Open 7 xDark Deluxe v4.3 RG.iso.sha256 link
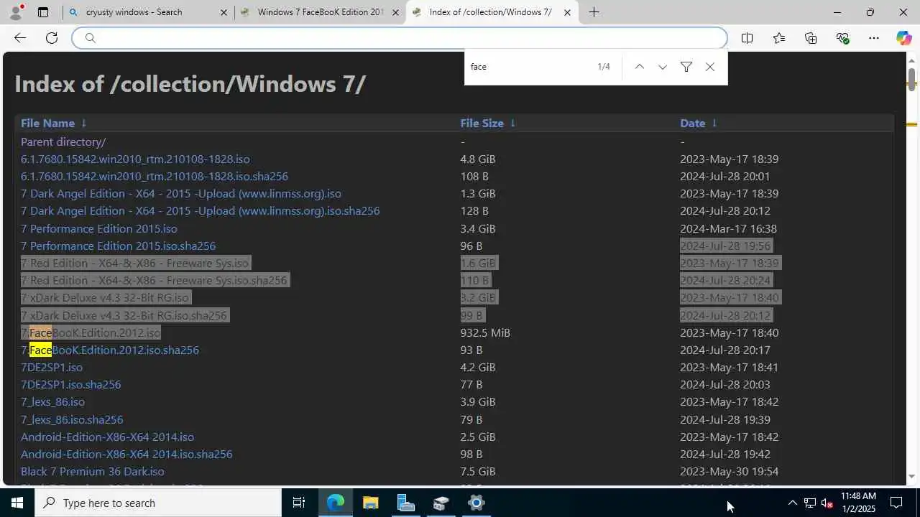The width and height of the screenshot is (920, 517). [124, 316]
